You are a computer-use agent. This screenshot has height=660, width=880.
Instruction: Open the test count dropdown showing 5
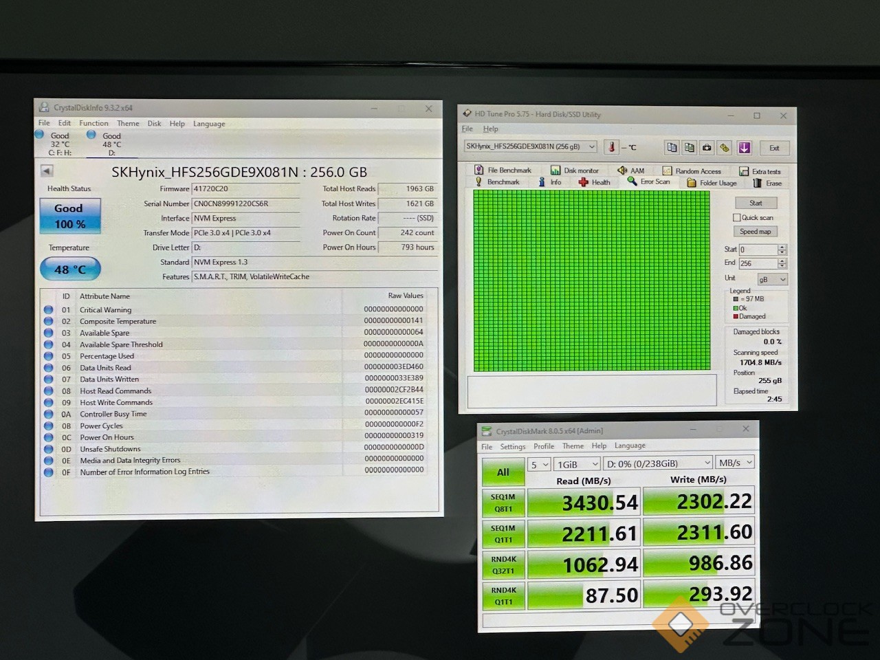[539, 464]
